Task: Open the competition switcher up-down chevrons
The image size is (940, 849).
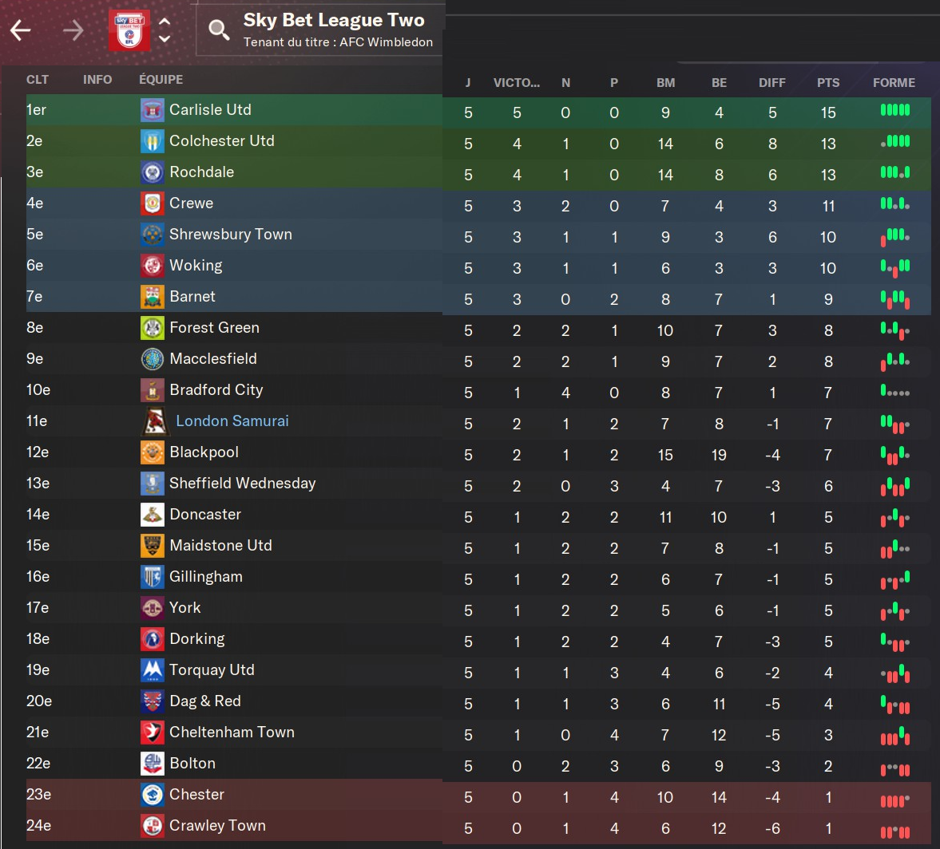Action: coord(165,30)
